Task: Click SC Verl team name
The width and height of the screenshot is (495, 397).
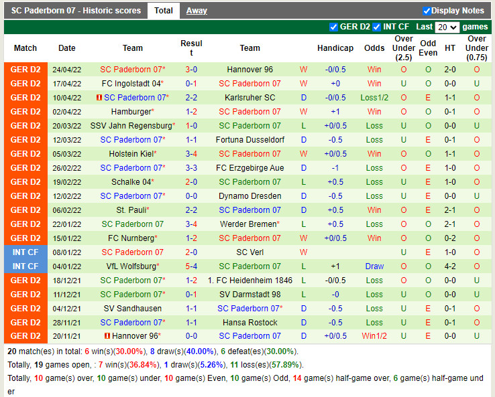Action: [250, 252]
